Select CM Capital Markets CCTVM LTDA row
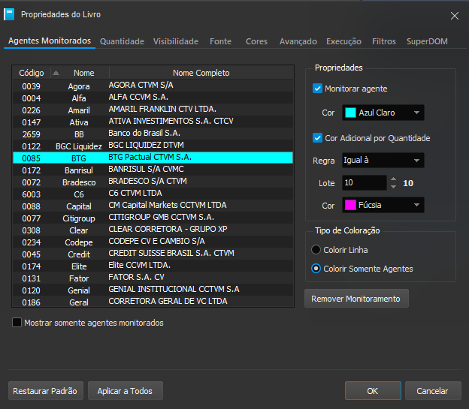Viewport: 469px width, 409px height. coord(153,206)
